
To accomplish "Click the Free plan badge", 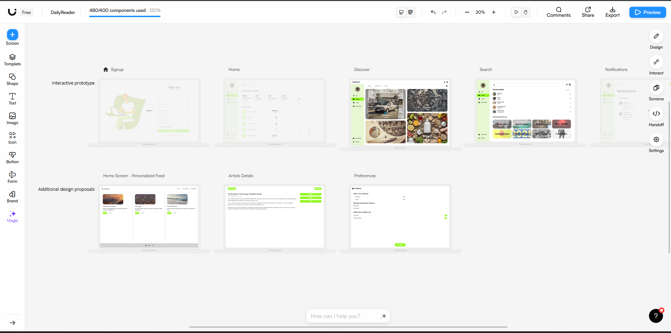I will [x=26, y=12].
